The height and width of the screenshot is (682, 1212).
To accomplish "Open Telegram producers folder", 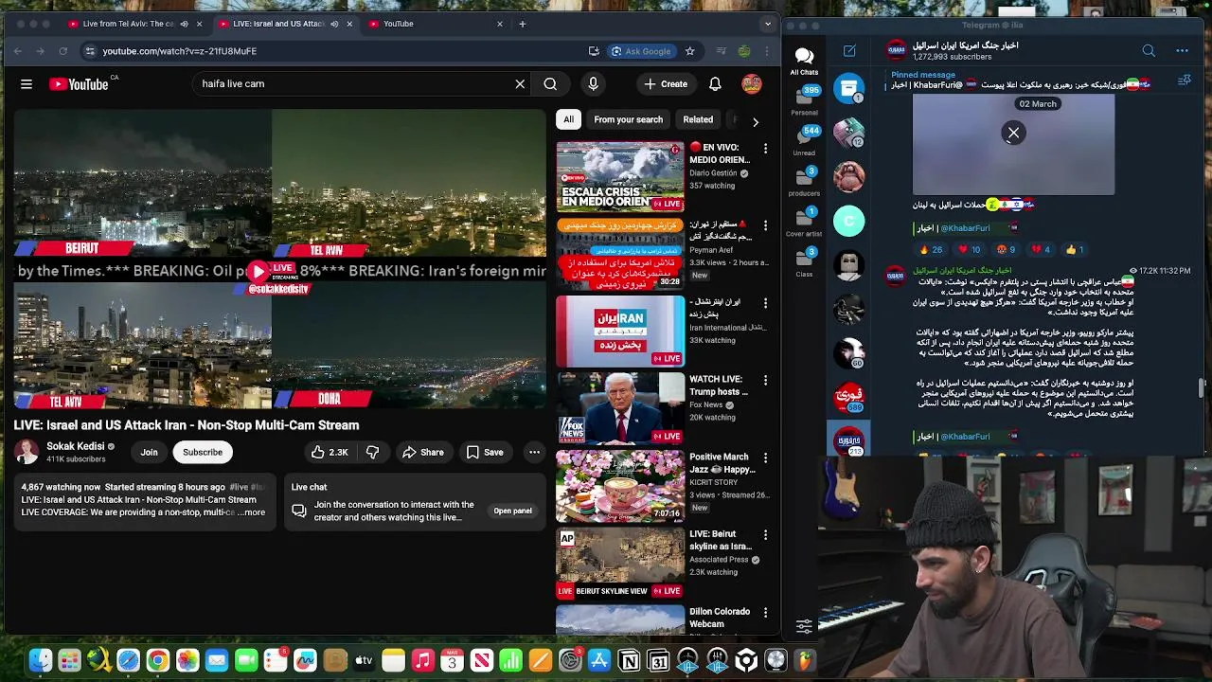I will (x=804, y=182).
